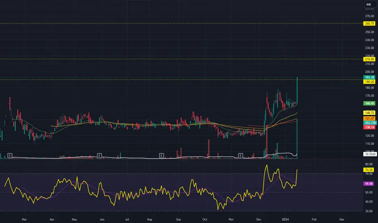Select the 240.00 price axis label

(369, 40)
